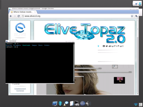This screenshot has width=143, height=107.
Task: Go forward with Chrome's forward arrow
Action: tap(15, 16)
